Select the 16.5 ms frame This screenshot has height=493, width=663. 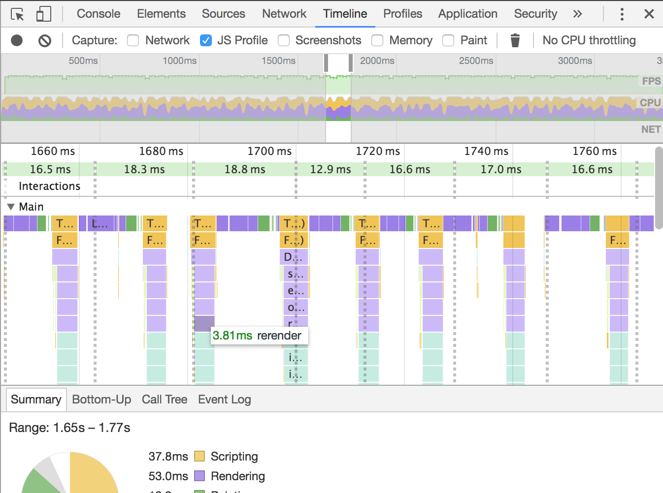point(50,169)
